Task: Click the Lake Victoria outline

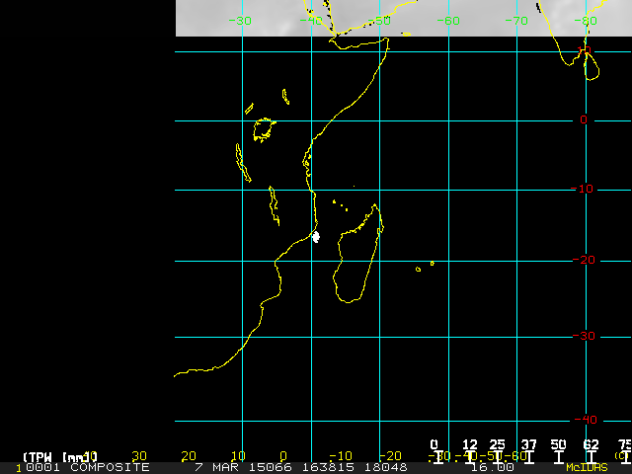Action: pos(263,128)
